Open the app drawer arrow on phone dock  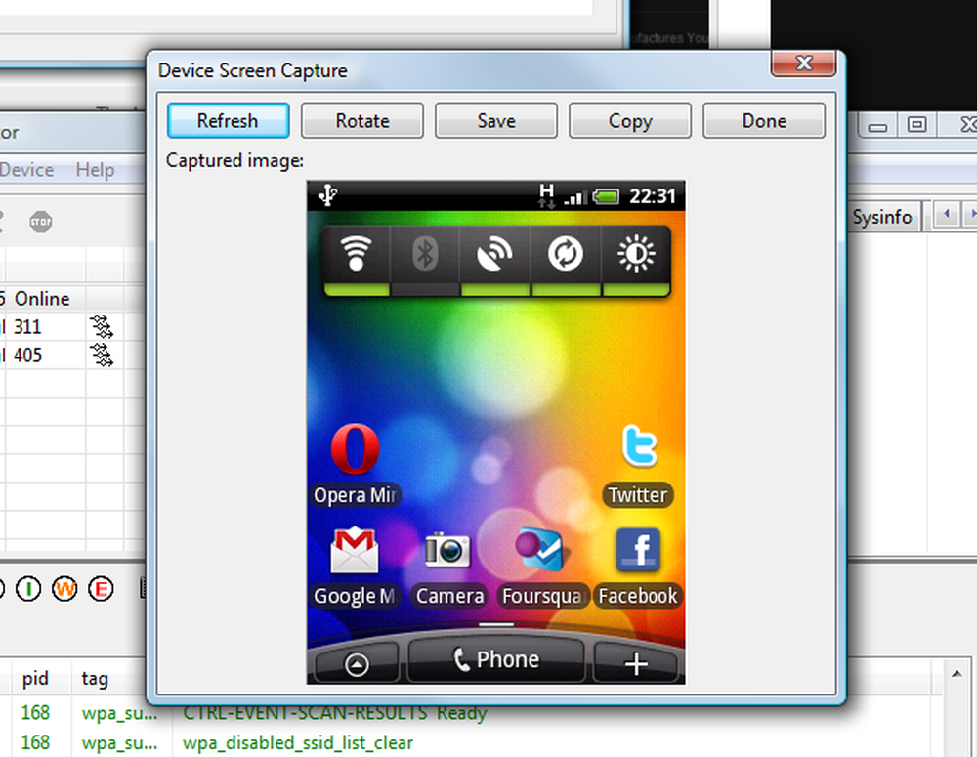(357, 665)
